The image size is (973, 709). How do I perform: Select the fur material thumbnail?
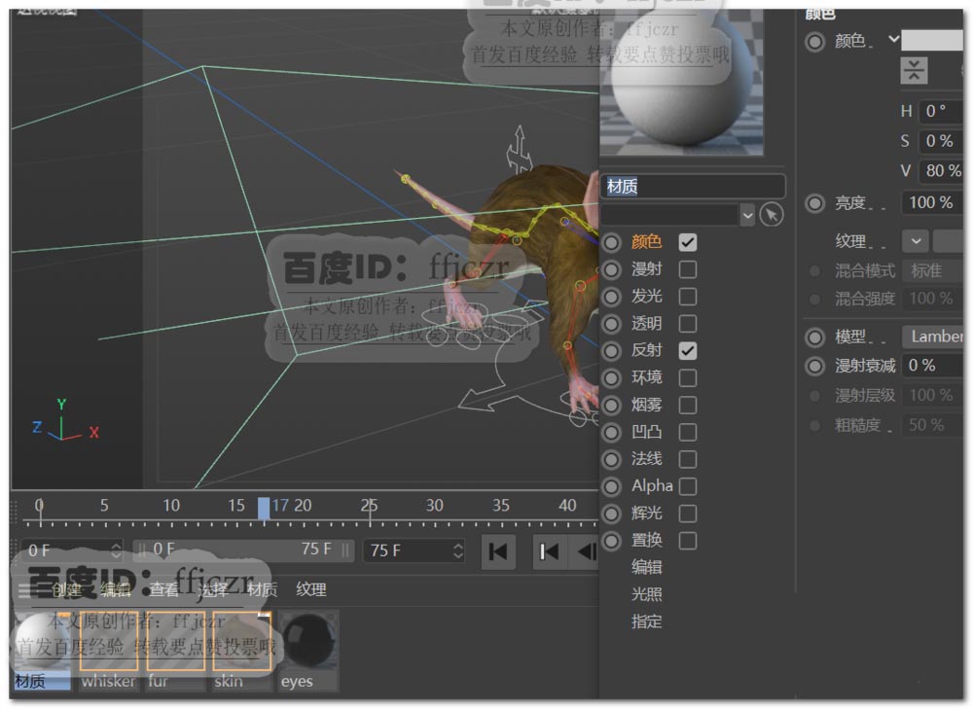click(x=175, y=642)
